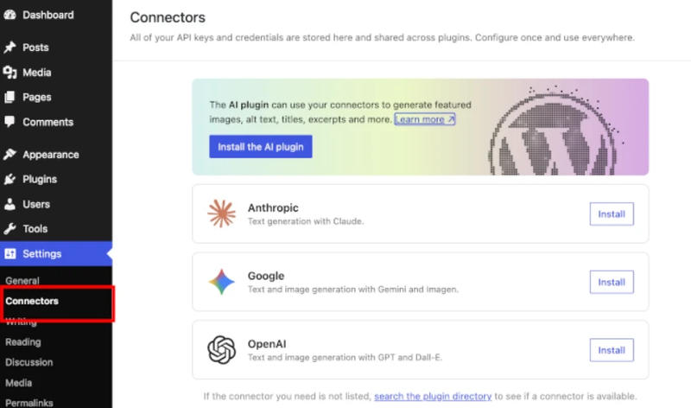Click the Comments speech bubble icon
Viewport: 691px width, 408px height.
click(10, 122)
